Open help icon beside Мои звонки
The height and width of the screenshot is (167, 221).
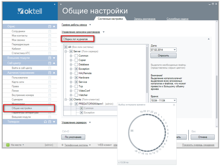pyautogui.click(x=50, y=40)
